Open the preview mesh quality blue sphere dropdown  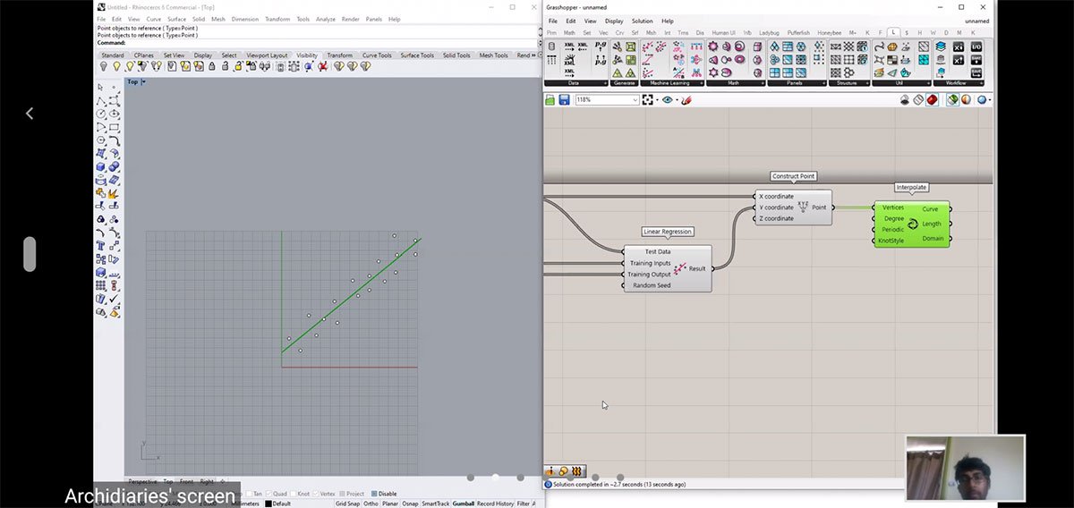coord(984,100)
